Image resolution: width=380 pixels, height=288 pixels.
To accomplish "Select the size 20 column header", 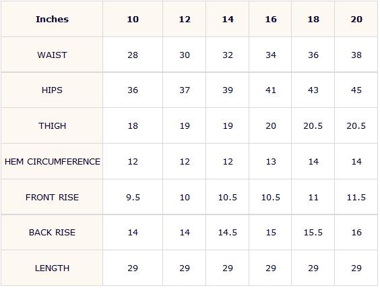I will 356,19.
